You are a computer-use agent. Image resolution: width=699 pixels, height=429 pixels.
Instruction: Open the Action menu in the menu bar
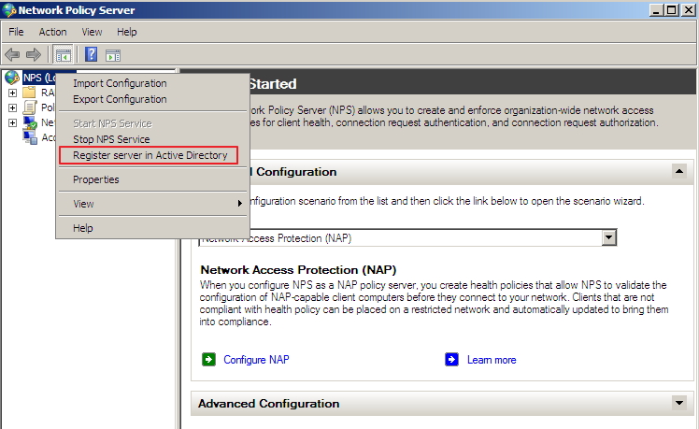52,32
